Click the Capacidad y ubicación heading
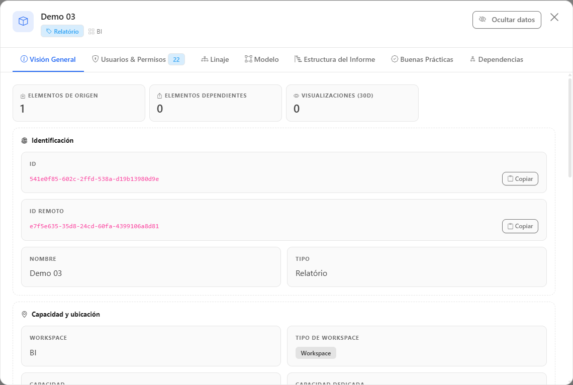The width and height of the screenshot is (573, 385). tap(66, 315)
